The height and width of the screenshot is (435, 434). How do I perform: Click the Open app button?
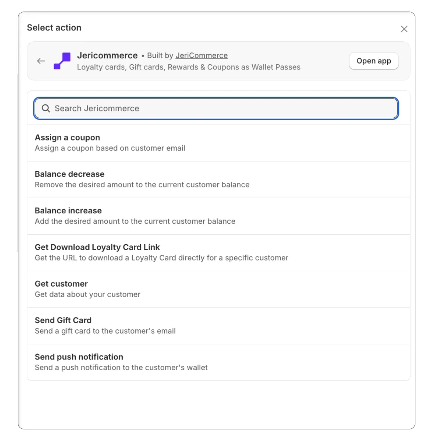click(373, 61)
